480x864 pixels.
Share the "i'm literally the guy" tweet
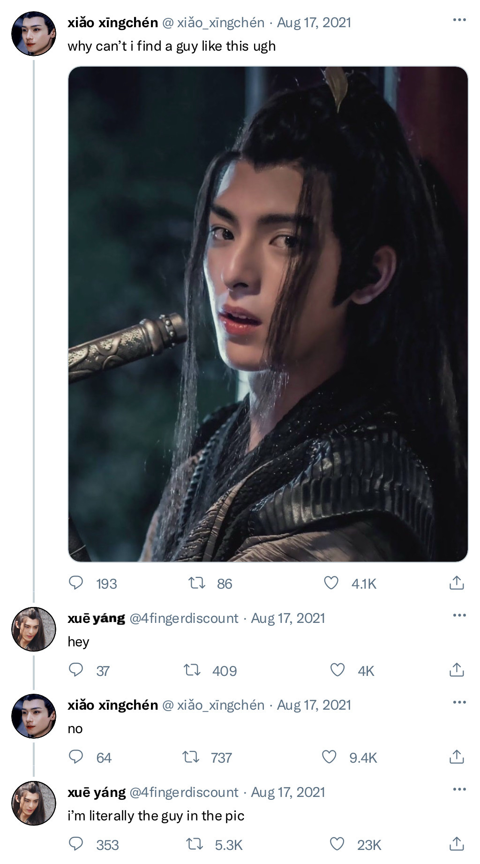[457, 844]
